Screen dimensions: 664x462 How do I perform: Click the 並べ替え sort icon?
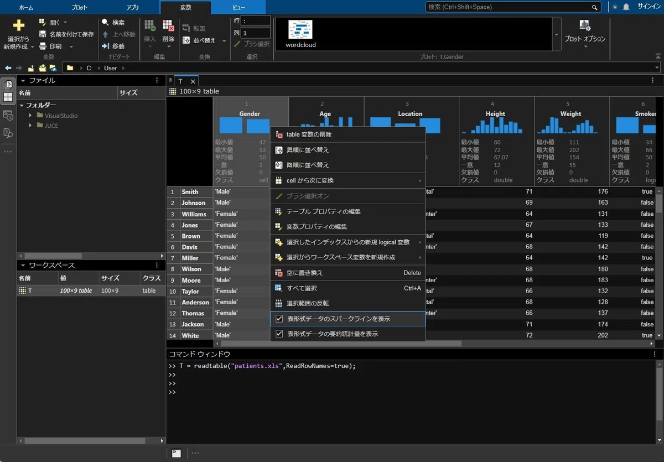186,40
